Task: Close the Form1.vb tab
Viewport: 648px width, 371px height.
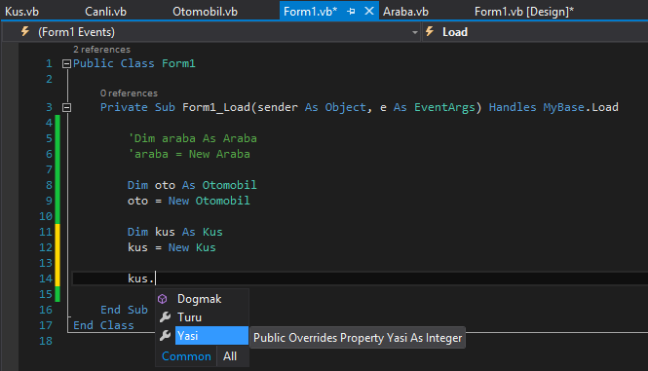Action: [369, 11]
